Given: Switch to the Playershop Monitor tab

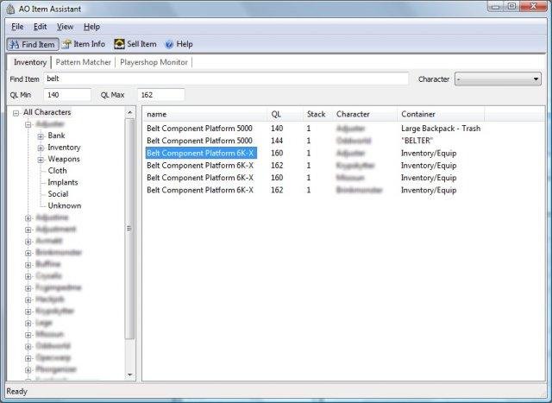Looking at the screenshot, I should point(154,62).
